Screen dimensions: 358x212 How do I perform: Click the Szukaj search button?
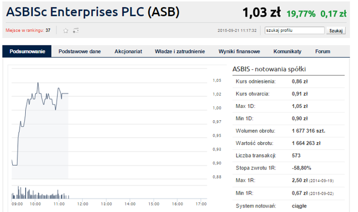click(x=336, y=31)
